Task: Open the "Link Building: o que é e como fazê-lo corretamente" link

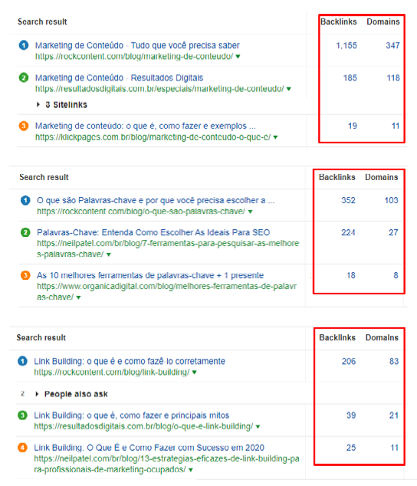Action: (x=130, y=361)
